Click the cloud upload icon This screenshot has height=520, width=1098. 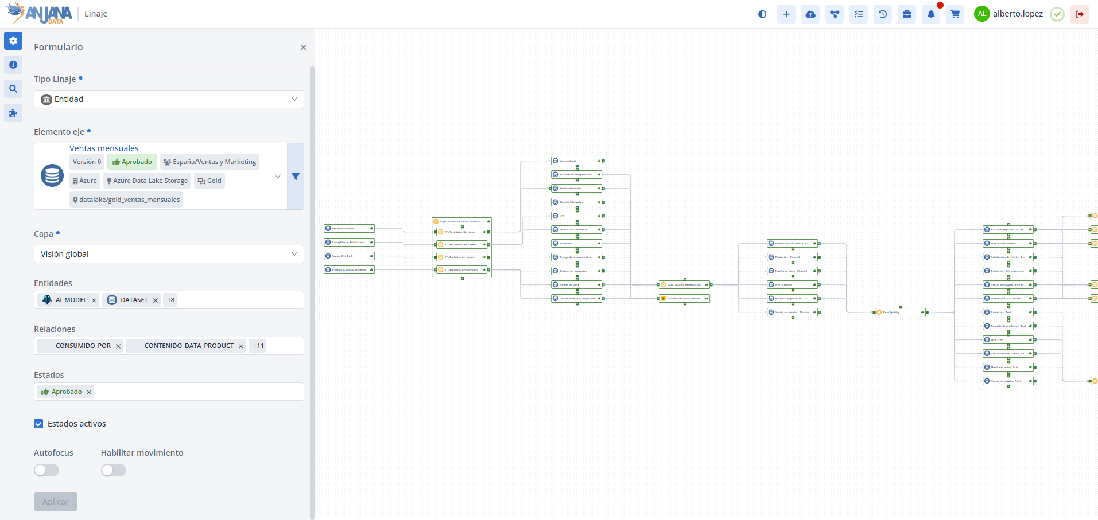pos(810,14)
